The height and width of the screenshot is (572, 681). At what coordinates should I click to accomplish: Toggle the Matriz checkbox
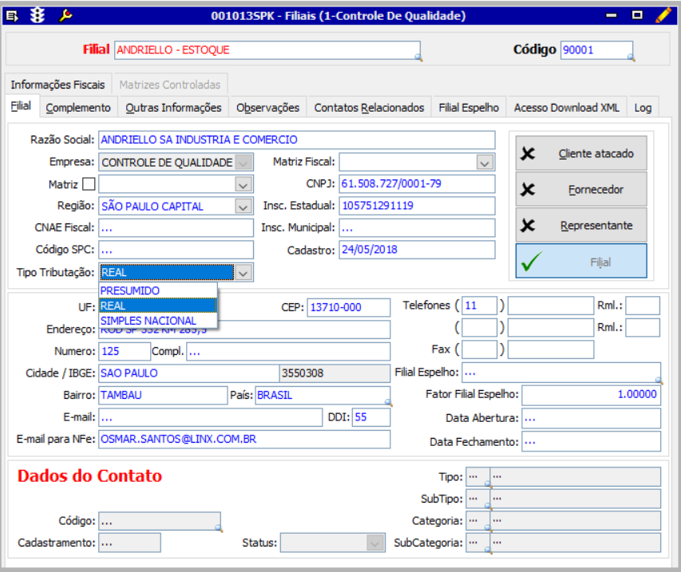(x=89, y=184)
